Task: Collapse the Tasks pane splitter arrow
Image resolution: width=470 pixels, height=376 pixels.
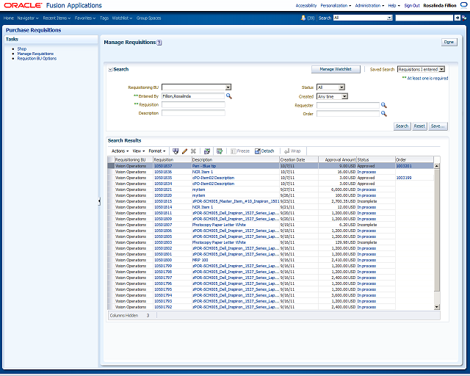Action: pos(99,201)
